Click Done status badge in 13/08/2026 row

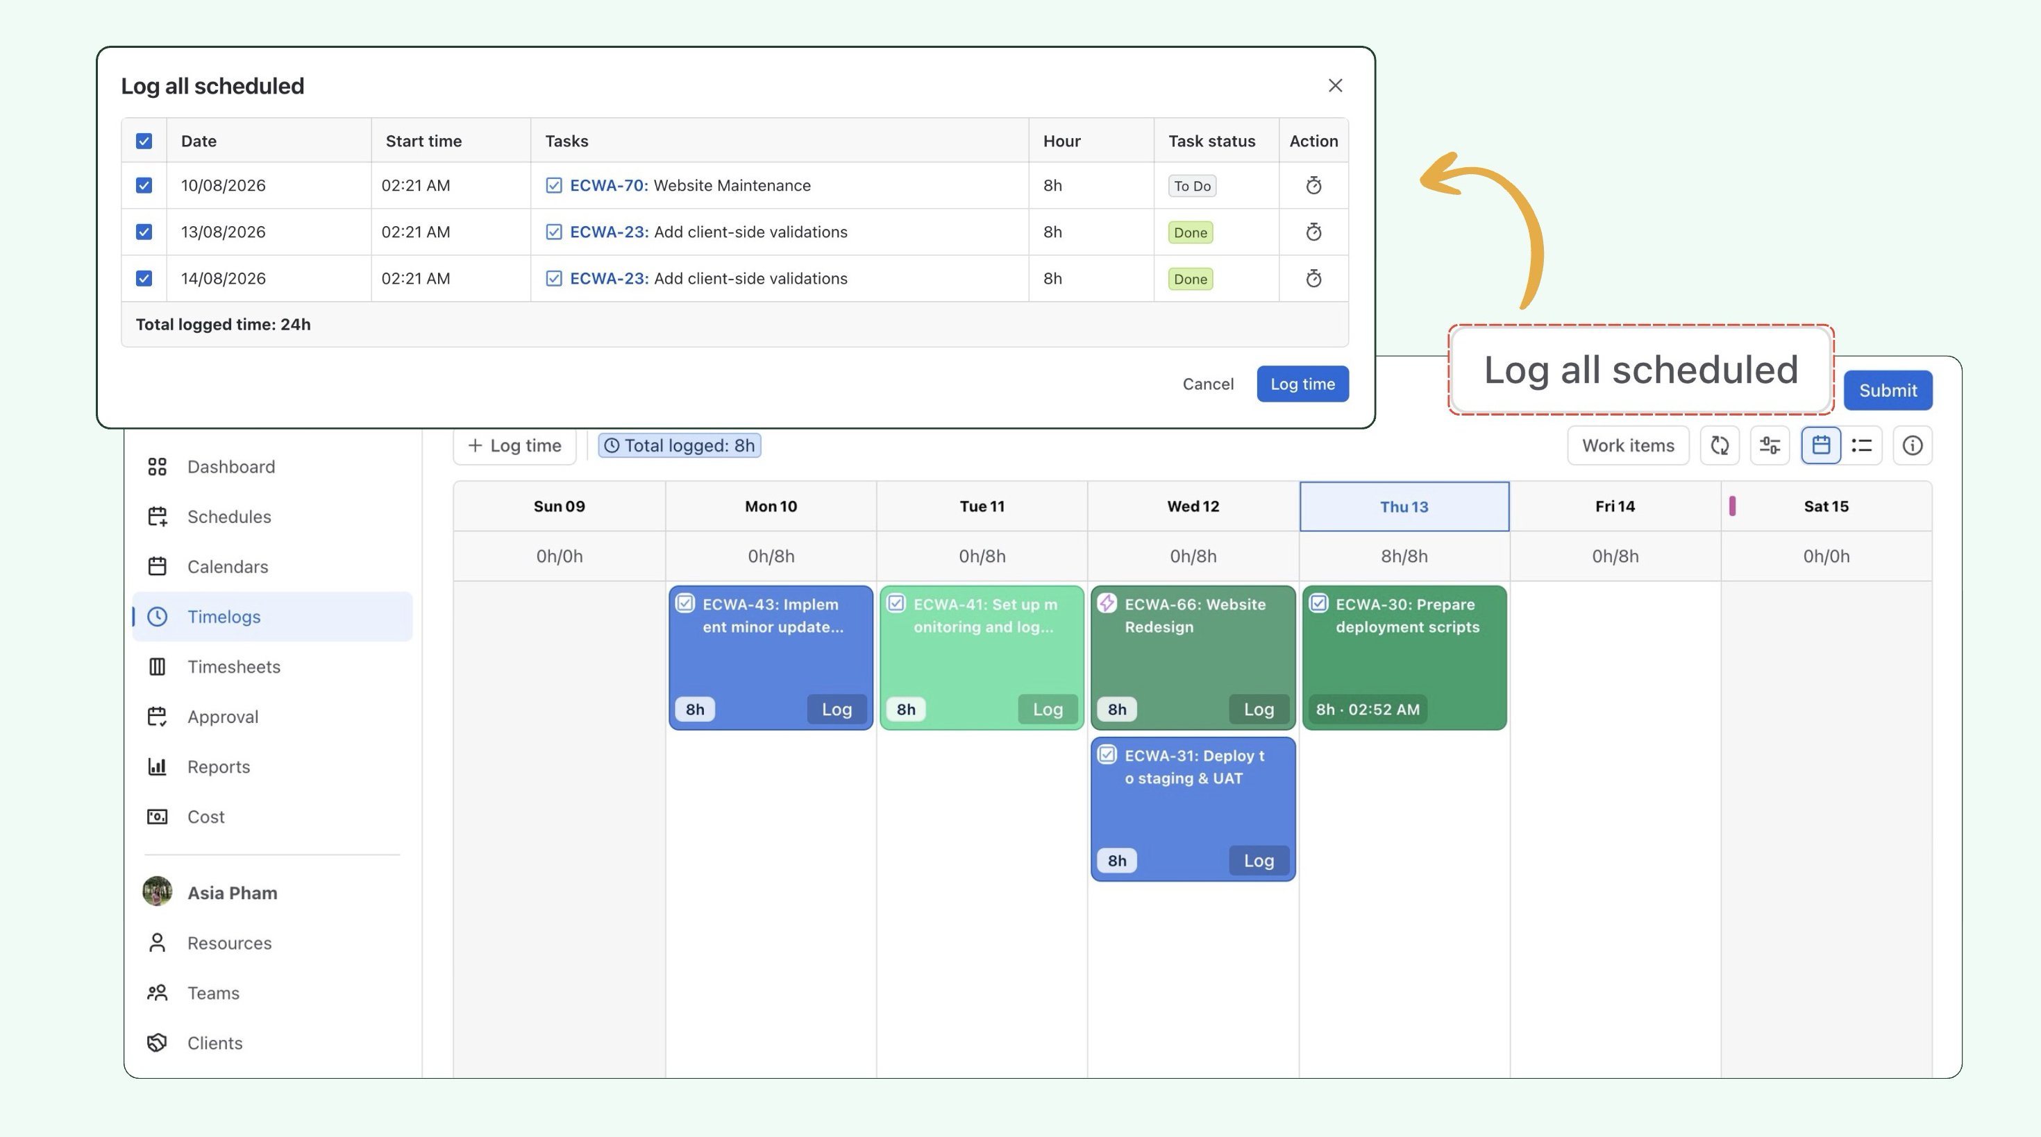point(1190,233)
